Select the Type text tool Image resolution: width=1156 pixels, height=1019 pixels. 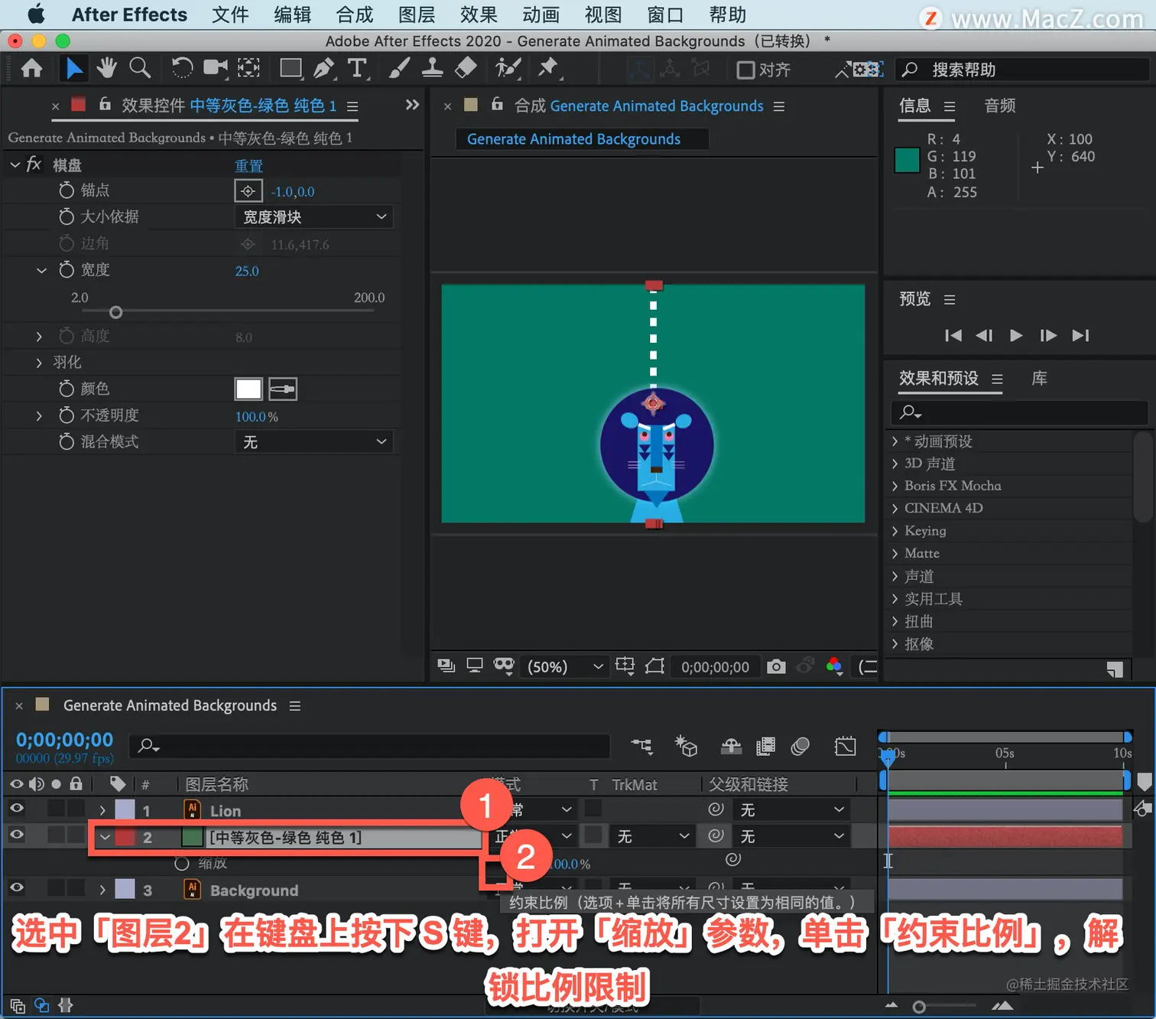coord(357,69)
